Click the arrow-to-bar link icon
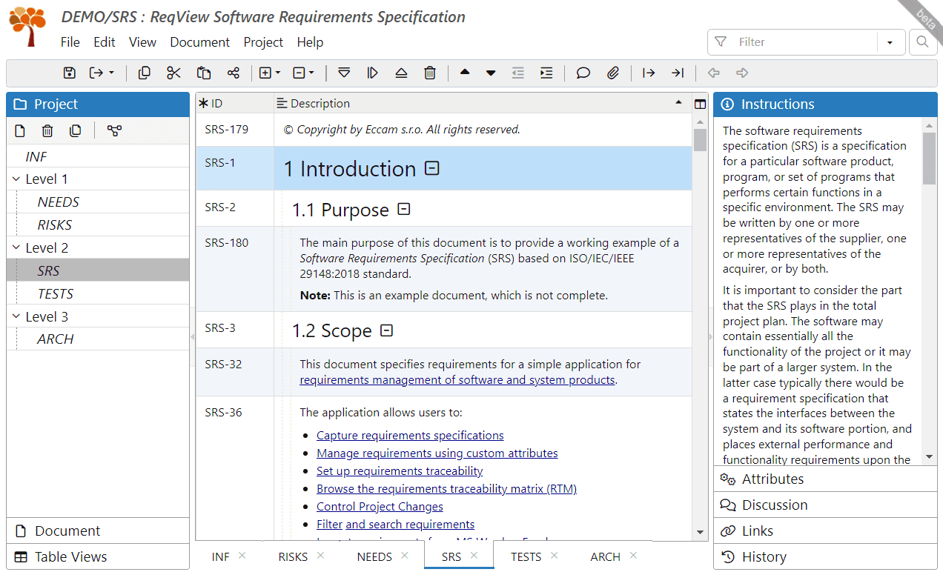The image size is (943, 572). point(678,73)
